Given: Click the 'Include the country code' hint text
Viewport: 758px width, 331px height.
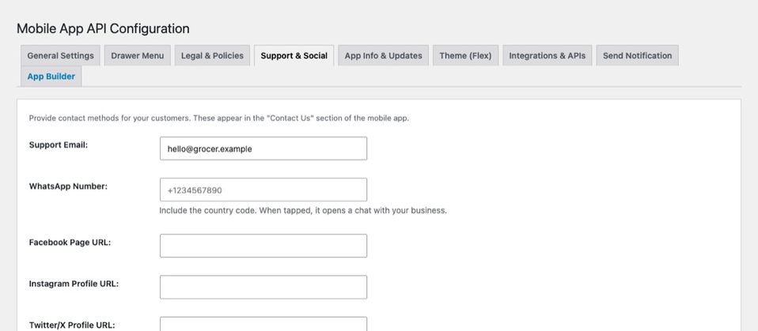Looking at the screenshot, I should 303,211.
